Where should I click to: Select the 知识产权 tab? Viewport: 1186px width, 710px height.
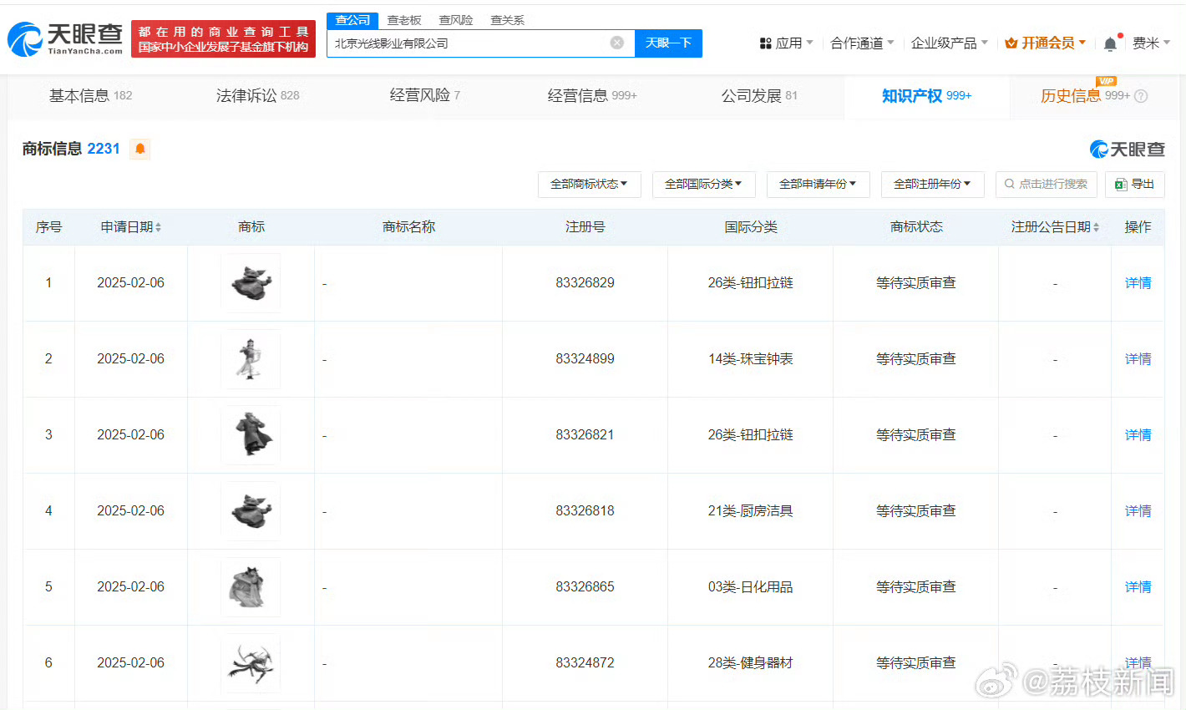click(926, 96)
